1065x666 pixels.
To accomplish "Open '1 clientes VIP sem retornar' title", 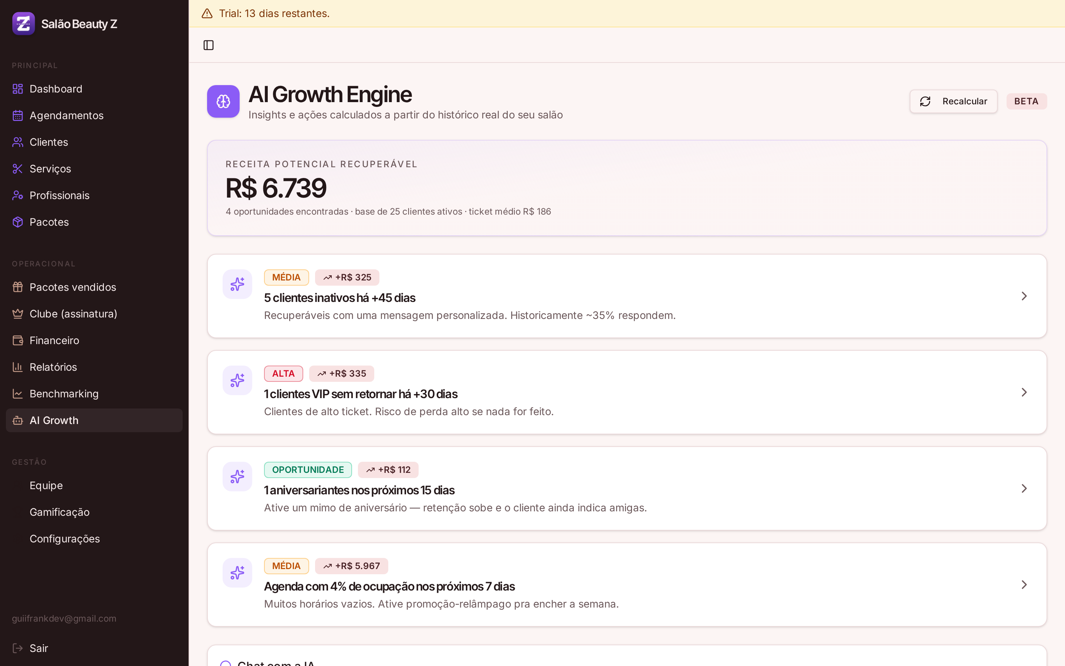I will [x=361, y=394].
